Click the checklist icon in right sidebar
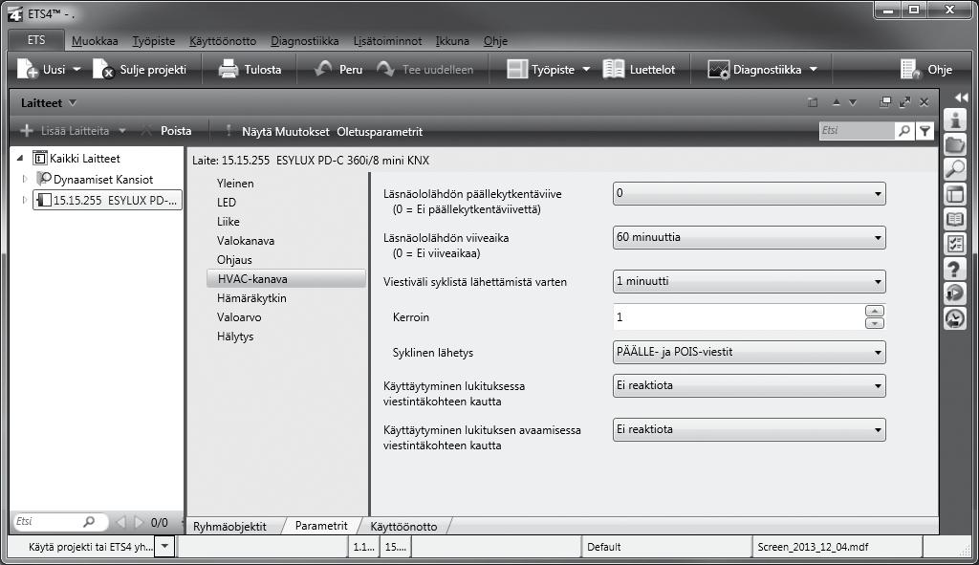 coord(955,244)
